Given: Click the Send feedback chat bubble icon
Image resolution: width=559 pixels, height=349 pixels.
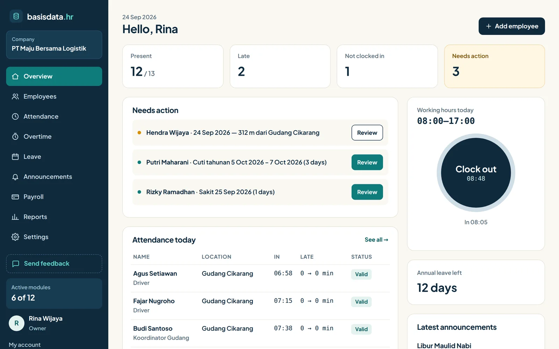Looking at the screenshot, I should click(16, 264).
